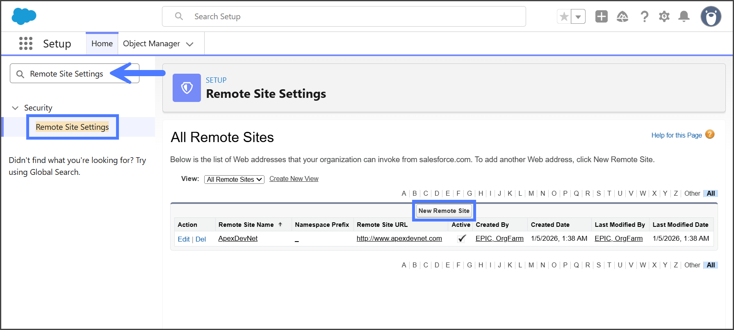This screenshot has width=734, height=330.
Task: Sort by Remote Site Name column
Action: pyautogui.click(x=246, y=225)
